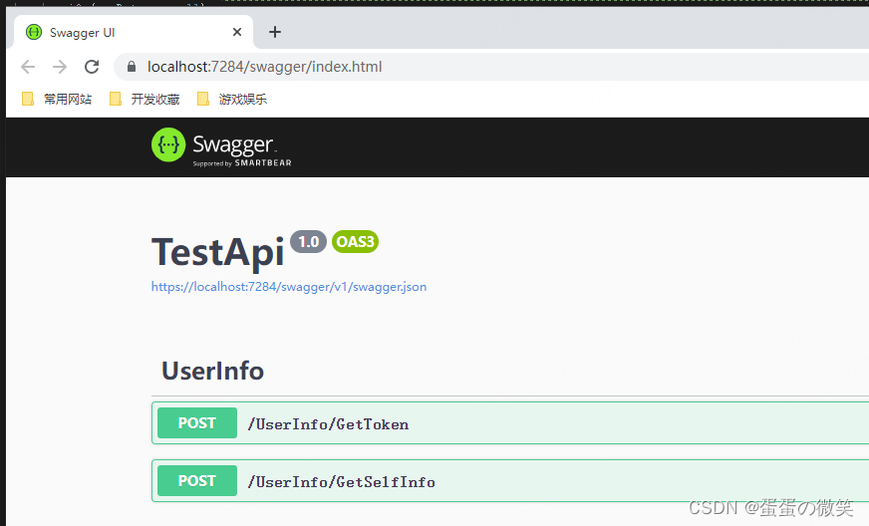Open the 常用网站 bookmark folder
Viewport: 869px width, 526px height.
57,100
